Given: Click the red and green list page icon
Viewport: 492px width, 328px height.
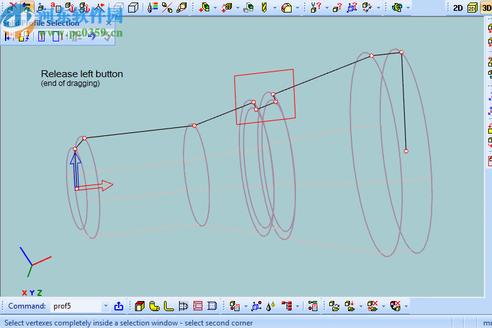Looking at the screenshot, I should (x=313, y=306).
